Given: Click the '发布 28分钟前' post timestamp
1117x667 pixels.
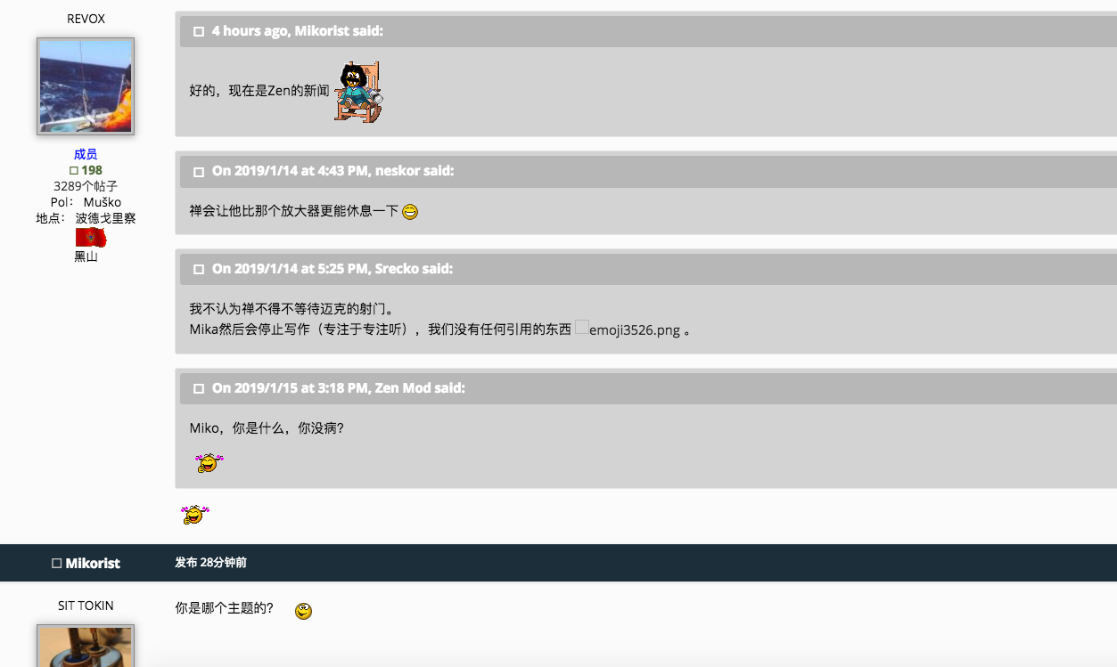Looking at the screenshot, I should coord(210,563).
